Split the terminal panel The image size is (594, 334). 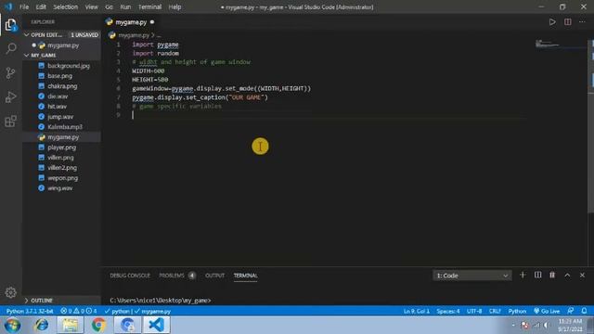(537, 275)
